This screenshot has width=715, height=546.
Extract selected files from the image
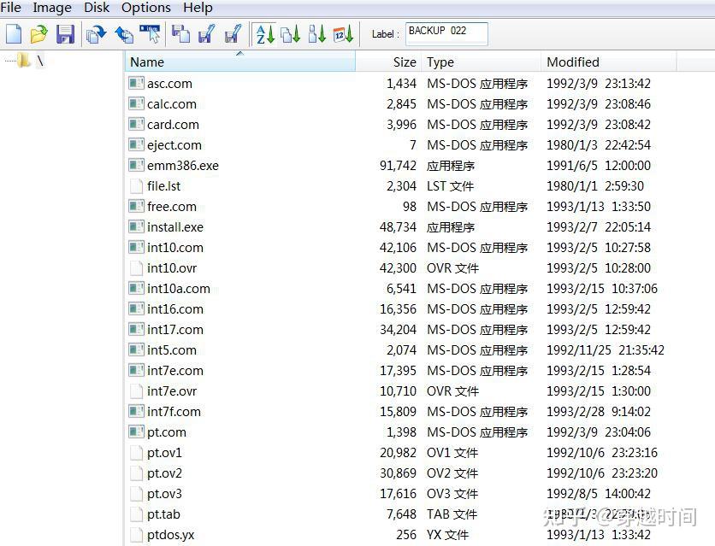96,33
